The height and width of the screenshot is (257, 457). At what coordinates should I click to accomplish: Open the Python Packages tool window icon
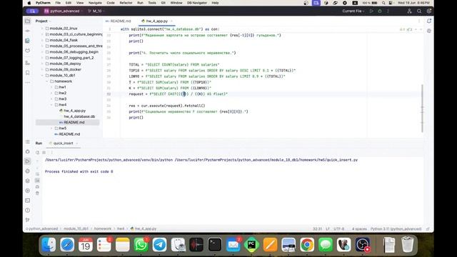27,181
